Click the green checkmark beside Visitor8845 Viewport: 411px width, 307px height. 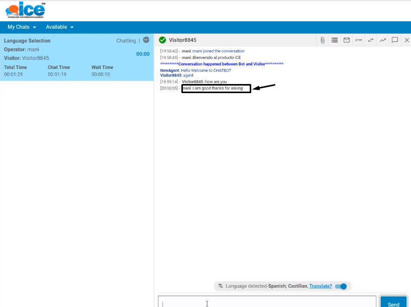pyautogui.click(x=162, y=40)
